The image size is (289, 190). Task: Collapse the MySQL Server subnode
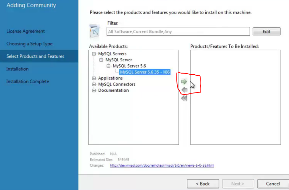(101, 60)
